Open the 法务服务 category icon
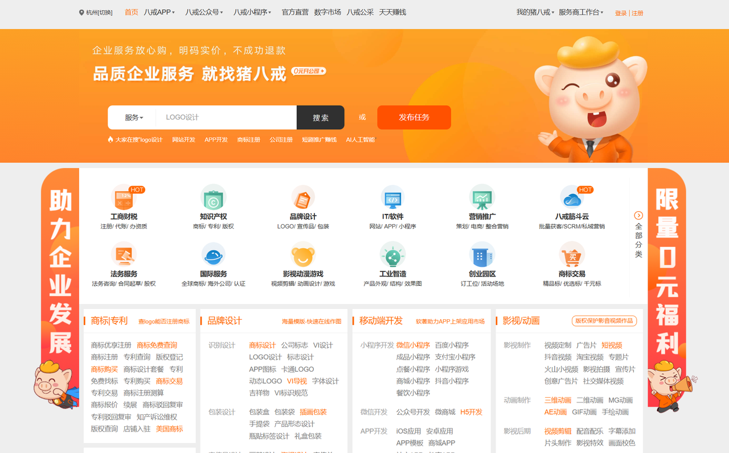Image resolution: width=729 pixels, height=453 pixels. coord(124,255)
